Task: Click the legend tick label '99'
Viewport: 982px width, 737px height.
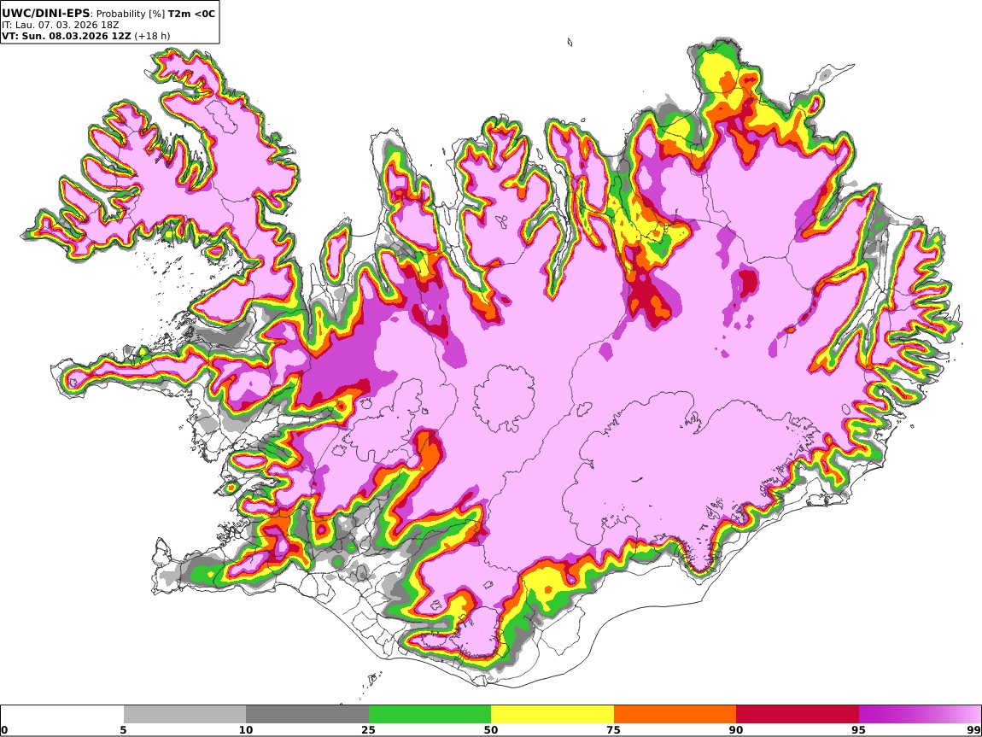Action: tap(973, 729)
